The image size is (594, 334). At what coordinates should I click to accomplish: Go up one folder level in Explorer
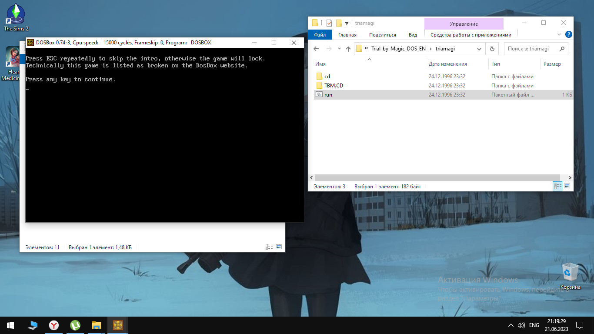coord(348,49)
